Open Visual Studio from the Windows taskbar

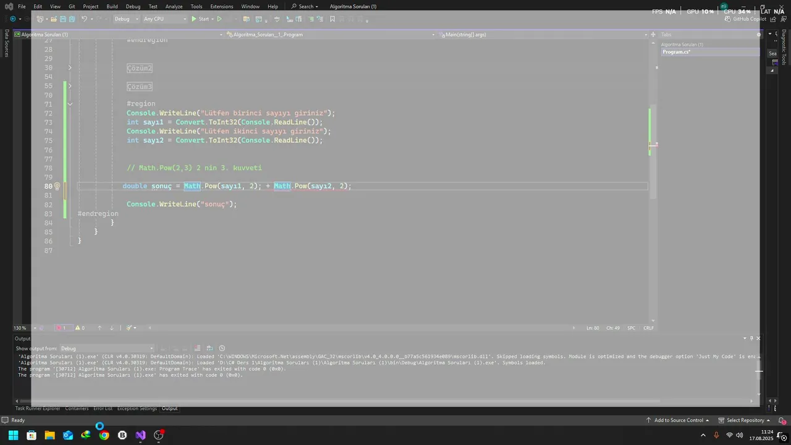140,435
